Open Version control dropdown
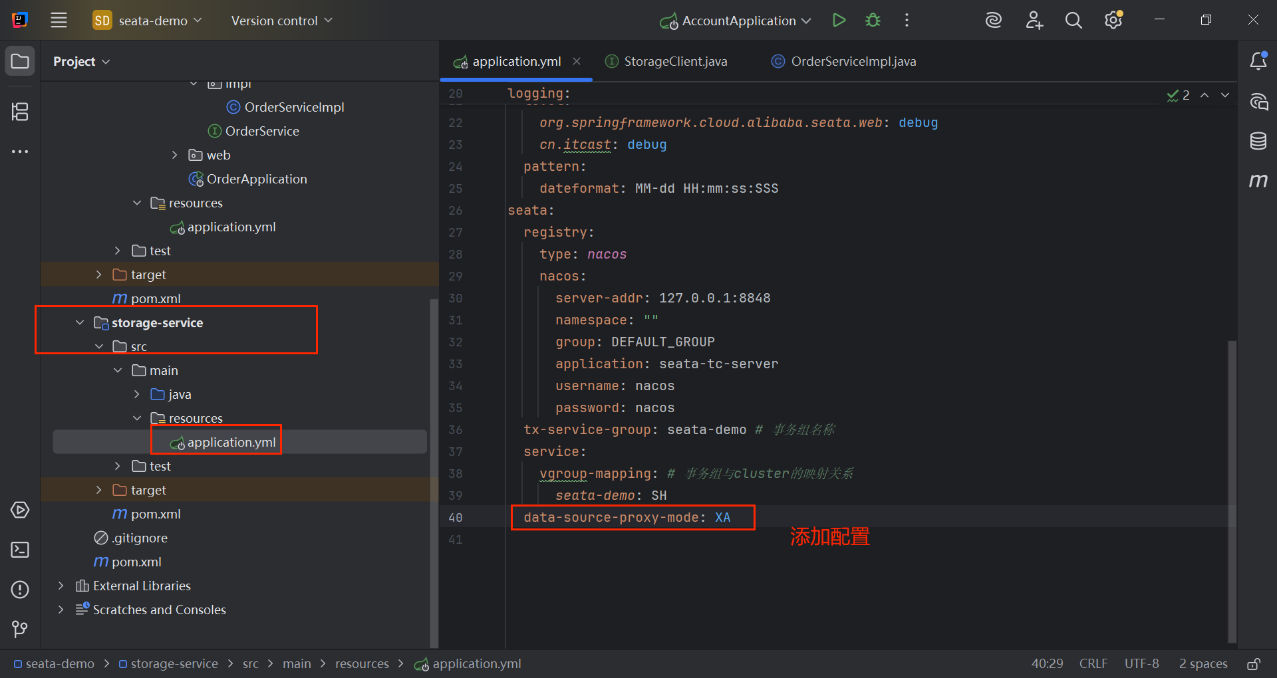Image resolution: width=1277 pixels, height=678 pixels. [281, 21]
